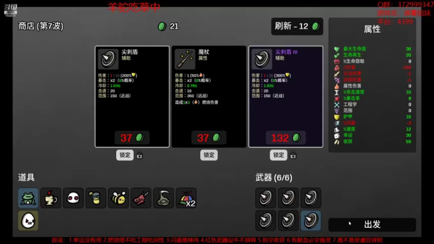The height and width of the screenshot is (244, 434).
Task: Click padlock icon under first 尖刺盾 card
Action: coord(139,155)
